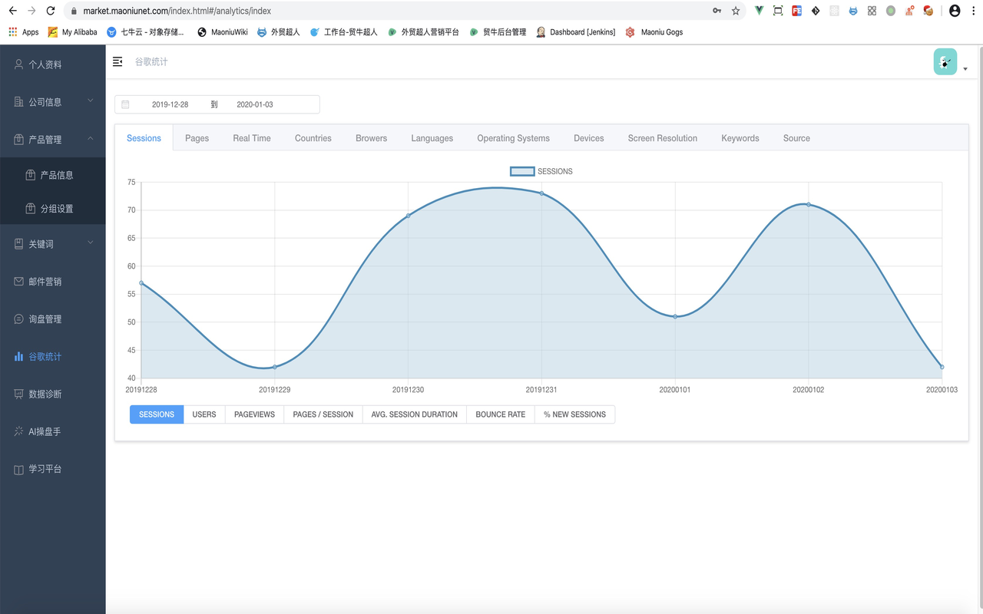Click the 20200102 data point on chart
Image resolution: width=983 pixels, height=614 pixels.
pos(809,204)
